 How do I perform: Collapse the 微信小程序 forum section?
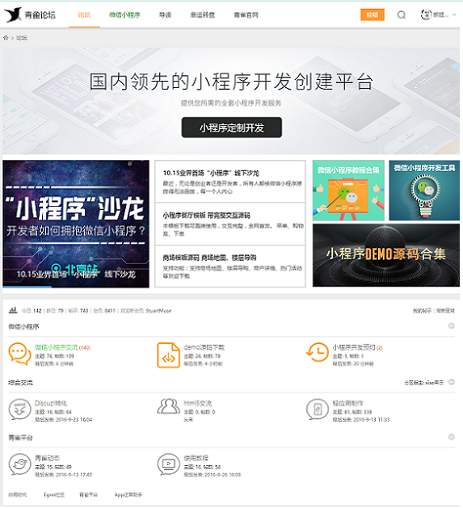[x=451, y=326]
